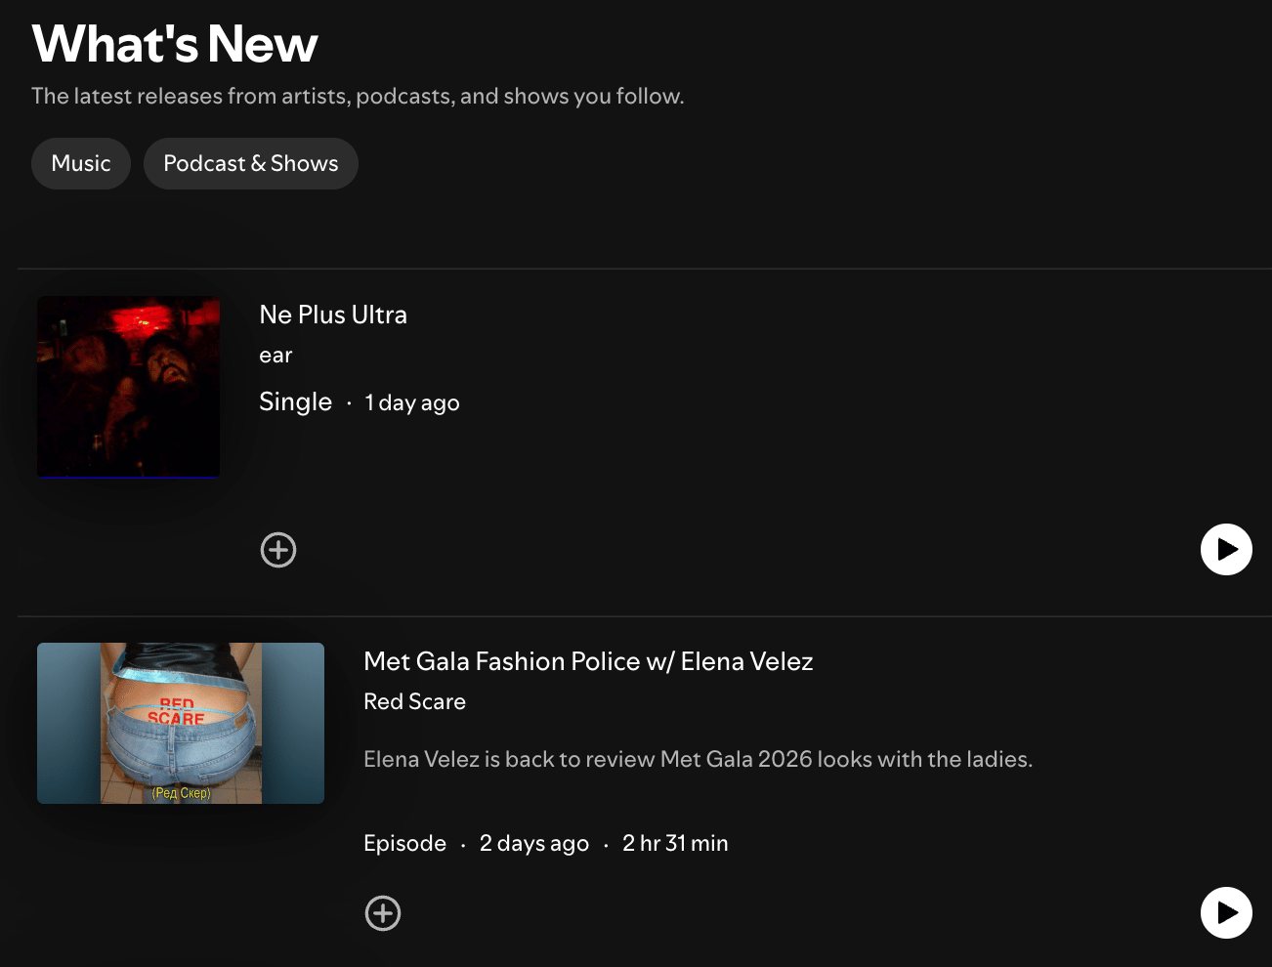Click the '2 days ago' episode date
The width and height of the screenshot is (1272, 967).
534,843
